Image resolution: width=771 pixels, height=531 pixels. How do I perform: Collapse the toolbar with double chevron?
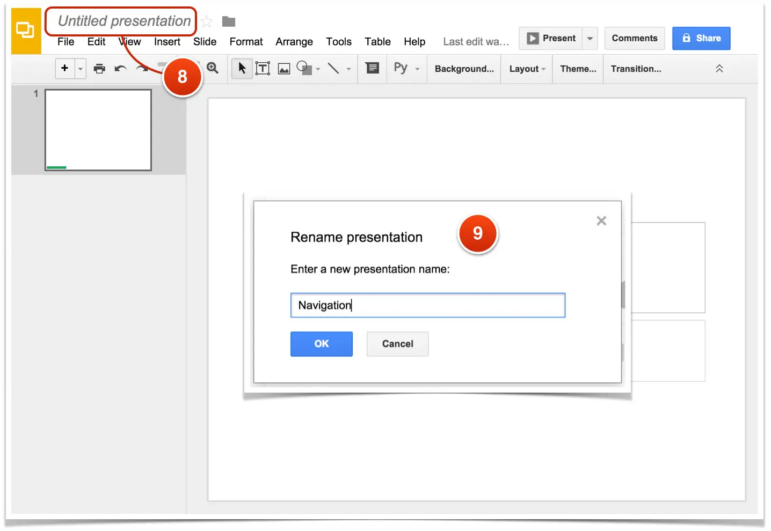pyautogui.click(x=719, y=69)
